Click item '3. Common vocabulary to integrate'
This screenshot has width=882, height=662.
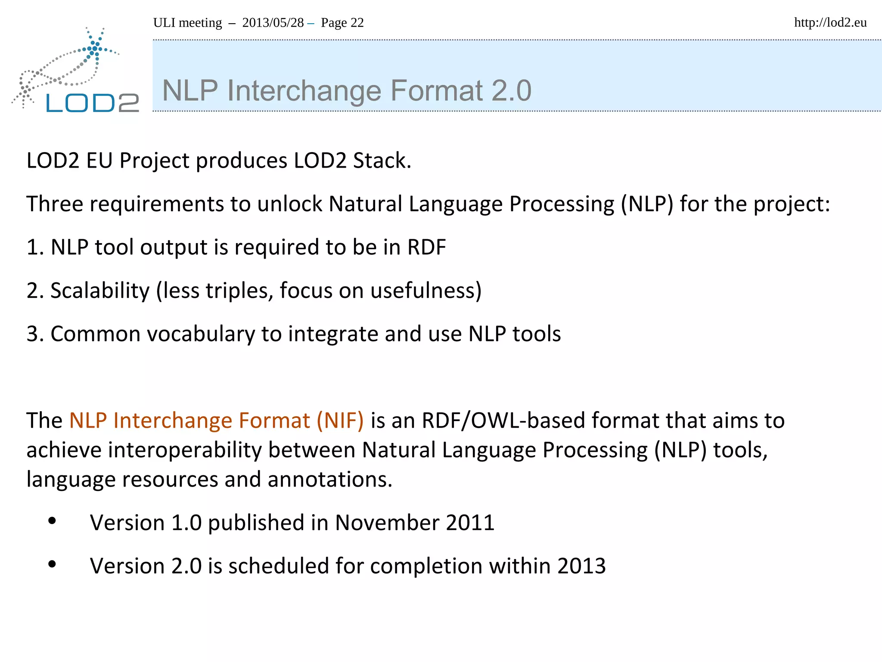[x=294, y=334]
